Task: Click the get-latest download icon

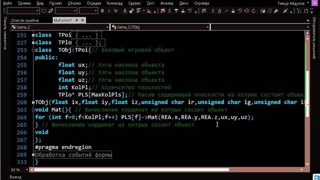Action: (176, 11)
